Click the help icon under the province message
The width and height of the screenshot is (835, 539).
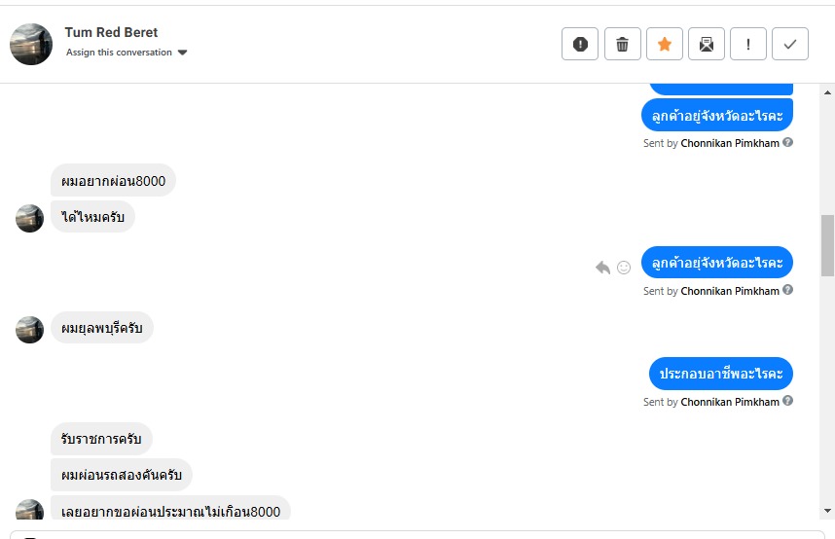[x=788, y=290]
